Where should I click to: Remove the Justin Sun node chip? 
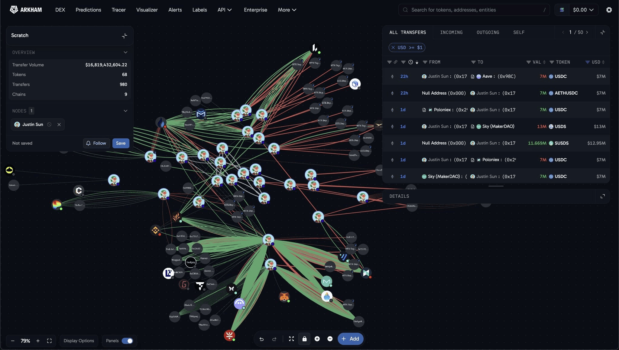pos(59,125)
